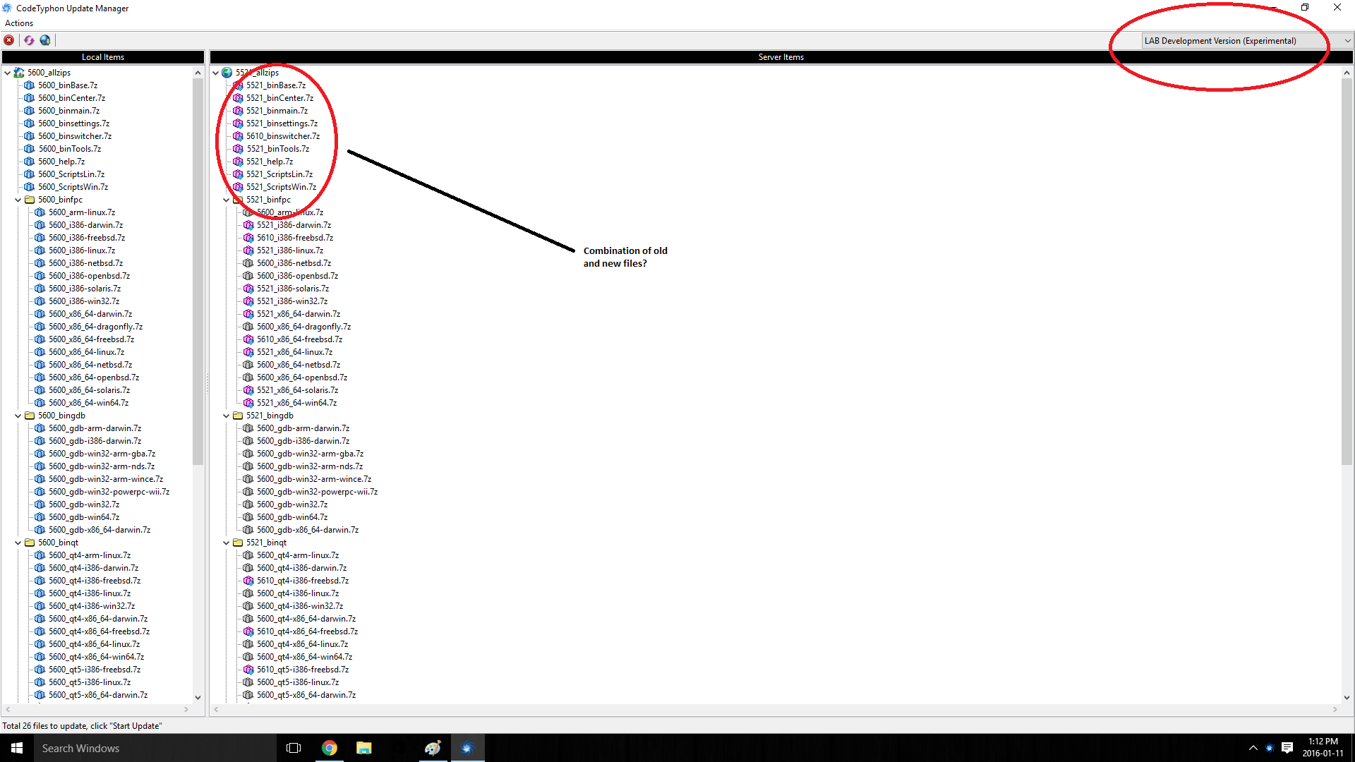Image resolution: width=1355 pixels, height=762 pixels.
Task: Click the gray icon beside server 5600_i386-netbsd.7z
Action: point(248,263)
